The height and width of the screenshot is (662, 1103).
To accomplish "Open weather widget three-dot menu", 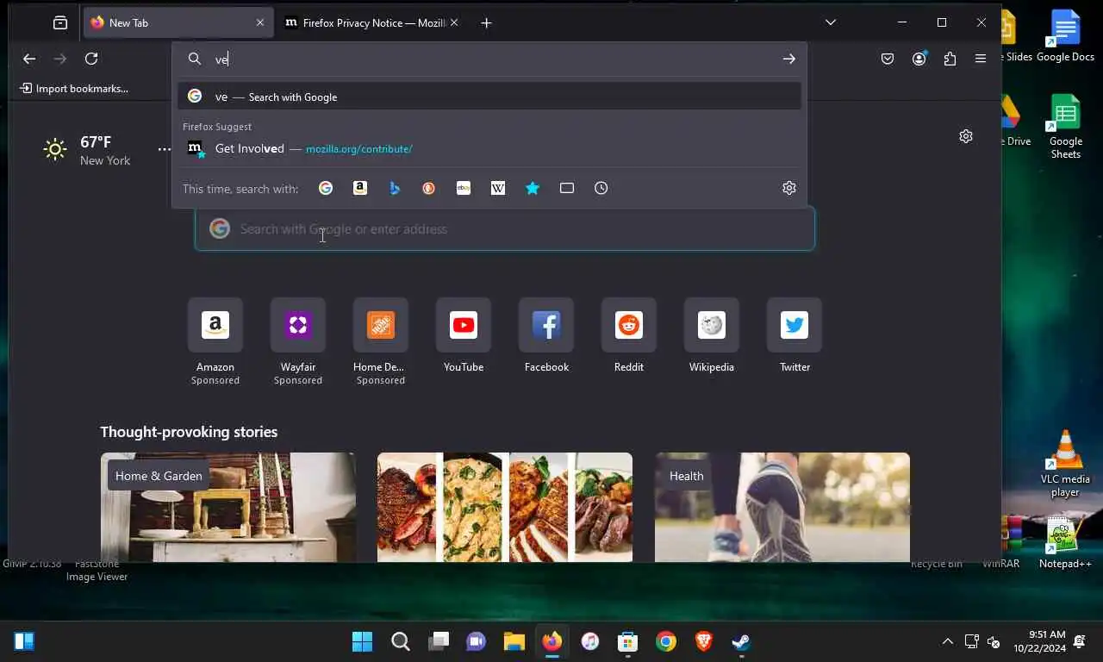I will click(164, 150).
